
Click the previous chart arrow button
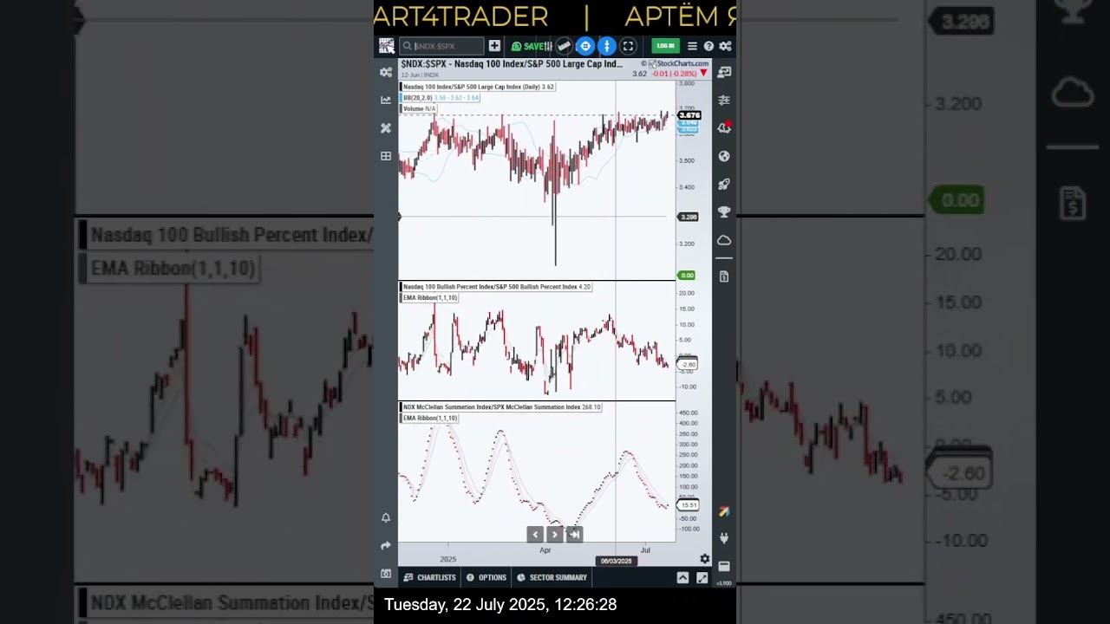pos(535,535)
